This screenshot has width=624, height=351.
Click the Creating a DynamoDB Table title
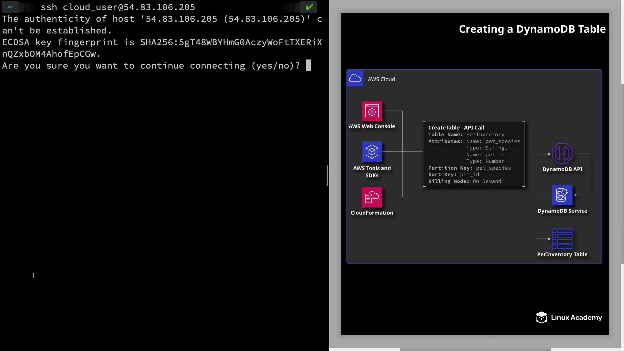[x=532, y=29]
